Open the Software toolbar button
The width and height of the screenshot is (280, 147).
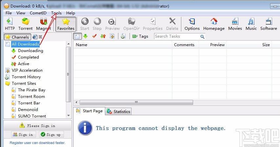pyautogui.click(x=269, y=24)
